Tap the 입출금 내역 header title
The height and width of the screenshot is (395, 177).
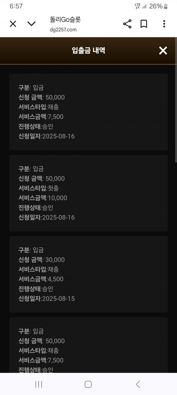pos(88,50)
